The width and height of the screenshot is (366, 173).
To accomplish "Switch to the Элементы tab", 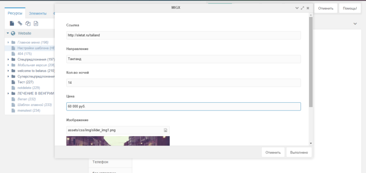I will pos(38,14).
